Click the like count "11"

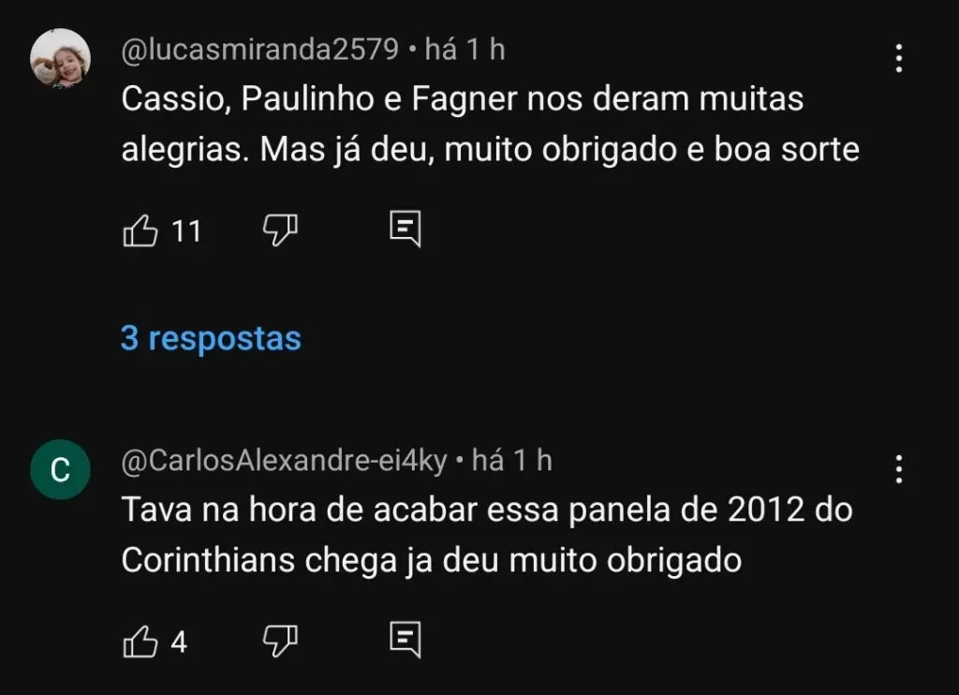pyautogui.click(x=187, y=231)
